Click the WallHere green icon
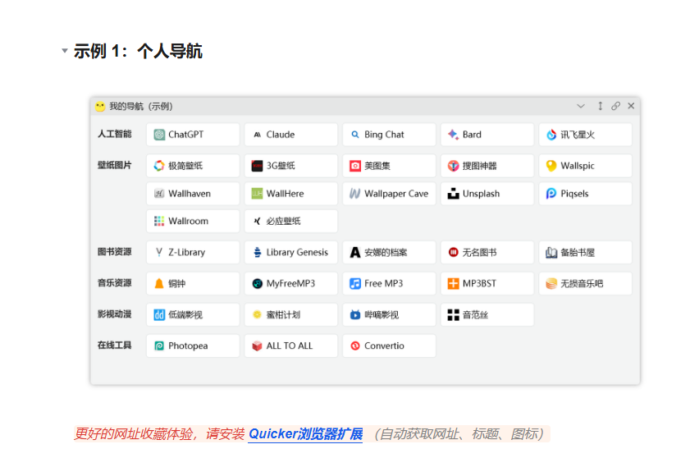Image resolution: width=690 pixels, height=458 pixels. (x=257, y=194)
